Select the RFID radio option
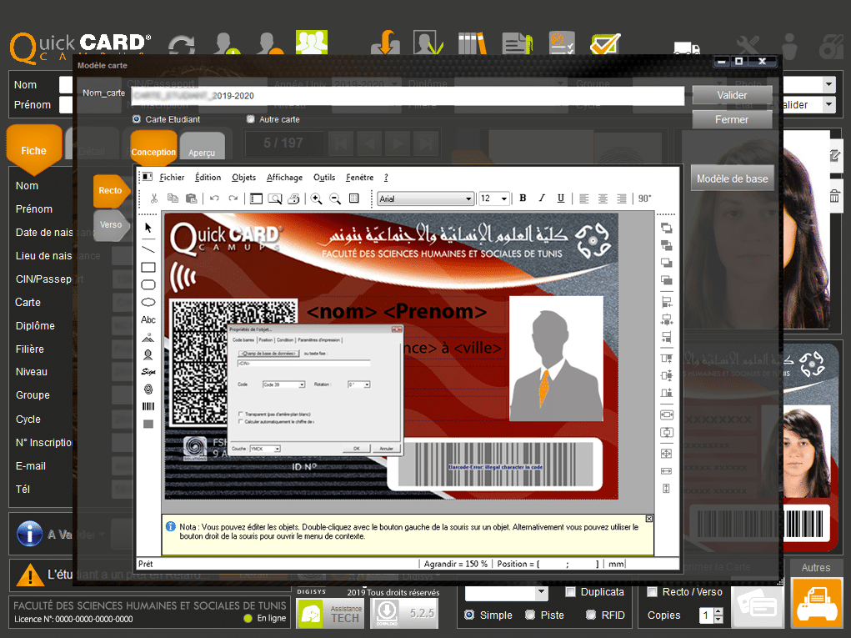This screenshot has height=638, width=851. click(x=569, y=615)
